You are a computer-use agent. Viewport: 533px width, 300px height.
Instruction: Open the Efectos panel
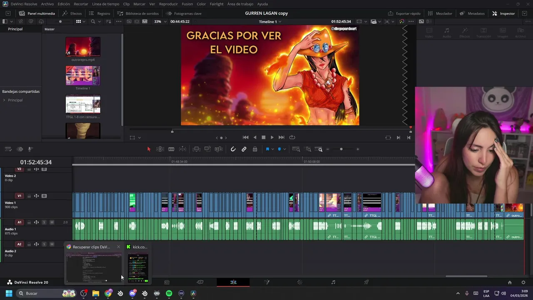click(x=72, y=13)
